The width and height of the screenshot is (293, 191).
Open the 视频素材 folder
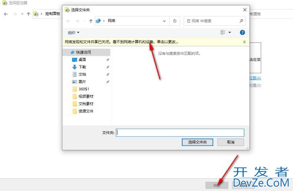[86, 96]
